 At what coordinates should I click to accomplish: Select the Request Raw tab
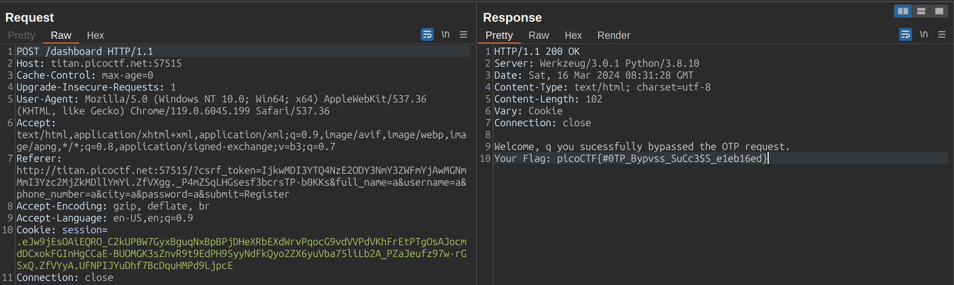tap(61, 35)
